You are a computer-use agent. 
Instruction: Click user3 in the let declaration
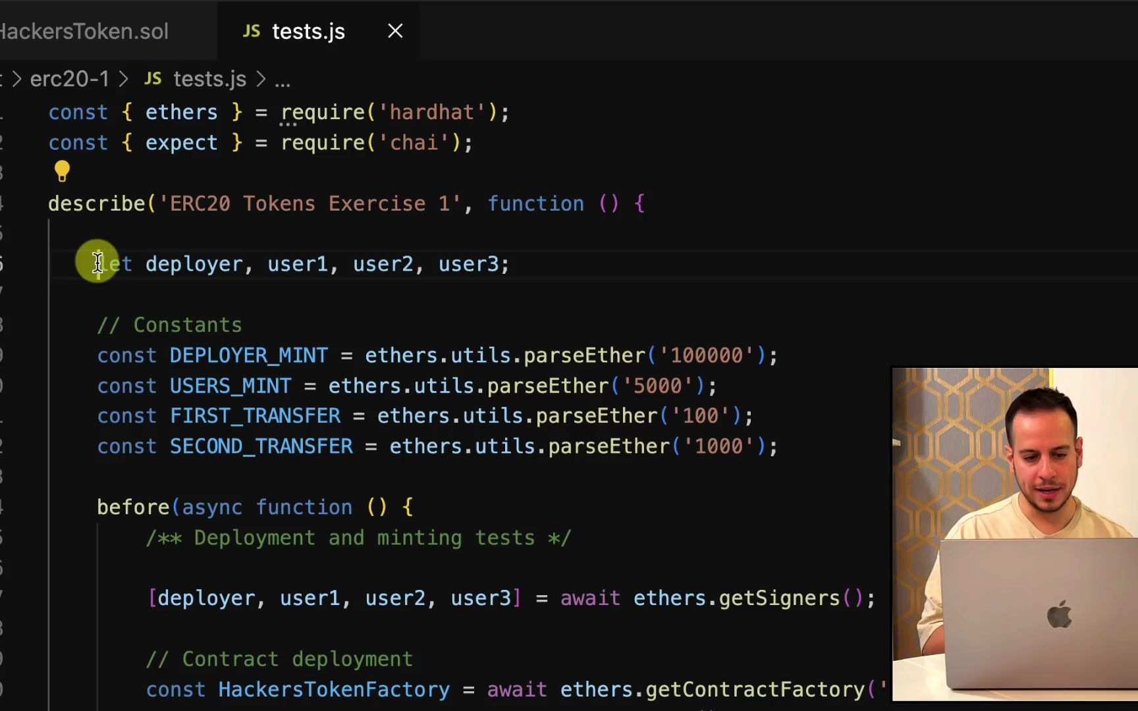[469, 265]
